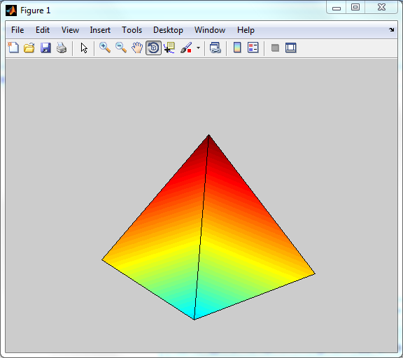
Task: Activate the Zoom In magnifier tool
Action: (x=105, y=48)
